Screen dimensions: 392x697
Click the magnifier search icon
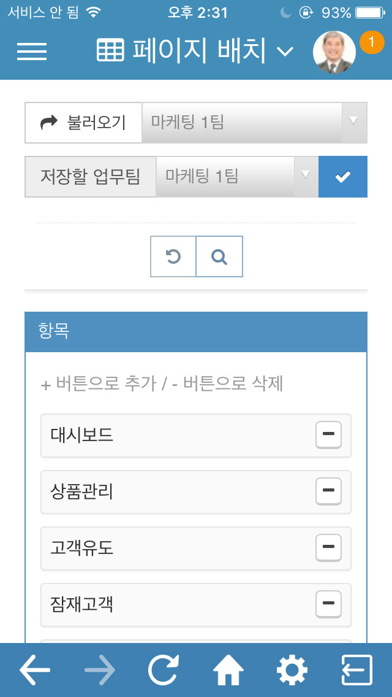(x=219, y=256)
